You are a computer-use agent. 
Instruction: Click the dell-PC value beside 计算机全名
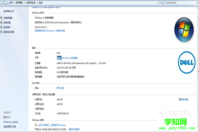[60, 104]
